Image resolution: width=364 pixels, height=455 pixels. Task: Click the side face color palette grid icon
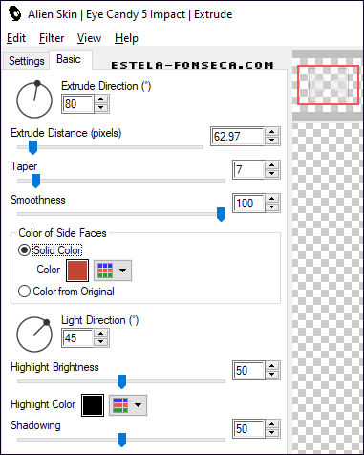tap(105, 271)
